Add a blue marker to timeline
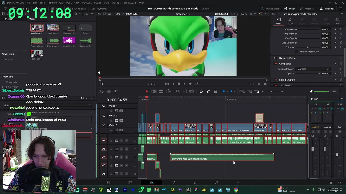Screen dimensions: 346x194 [x=231, y=92]
